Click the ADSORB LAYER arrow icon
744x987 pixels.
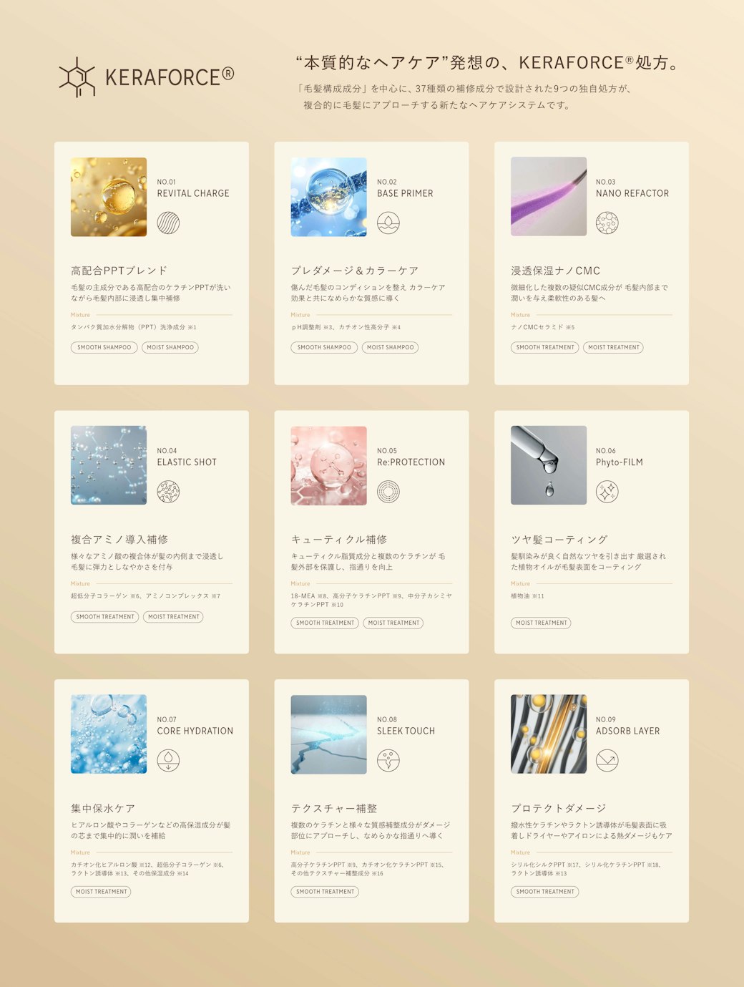click(607, 760)
